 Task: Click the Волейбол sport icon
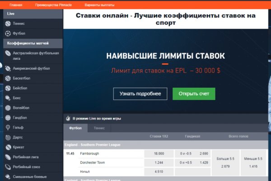click(x=8, y=108)
